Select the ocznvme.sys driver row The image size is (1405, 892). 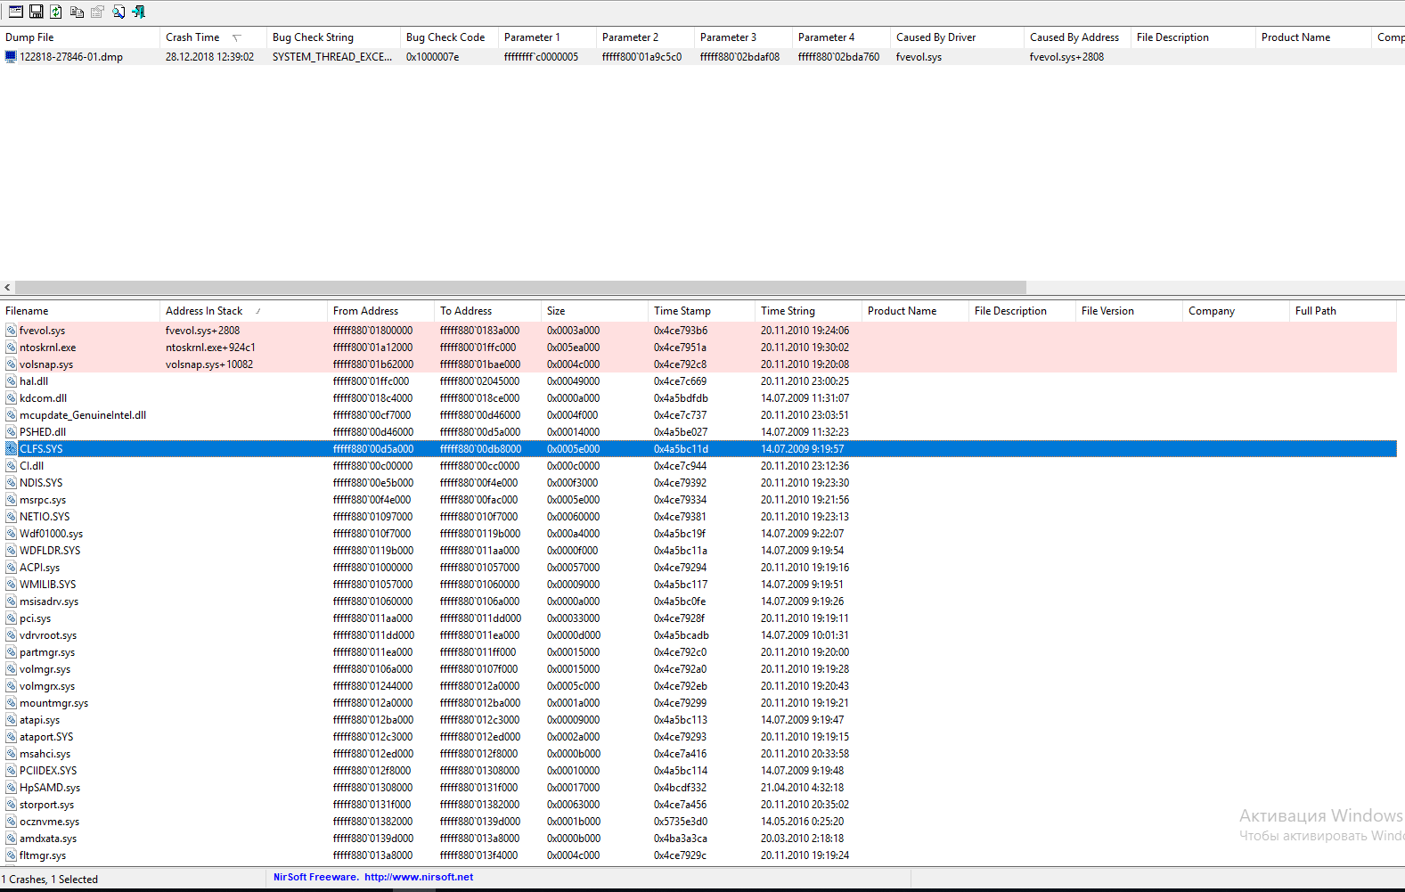[x=698, y=822]
